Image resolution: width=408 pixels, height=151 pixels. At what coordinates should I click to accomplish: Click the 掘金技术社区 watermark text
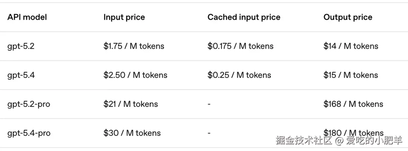coord(304,141)
